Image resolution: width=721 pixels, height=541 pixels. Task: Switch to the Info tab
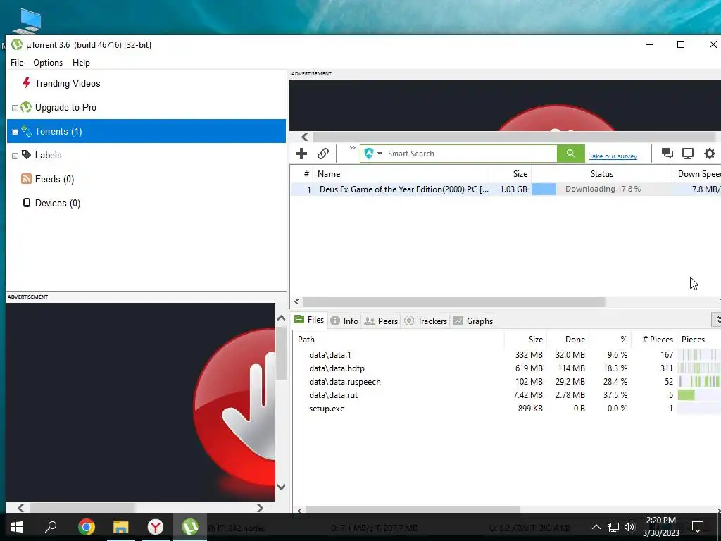point(345,321)
